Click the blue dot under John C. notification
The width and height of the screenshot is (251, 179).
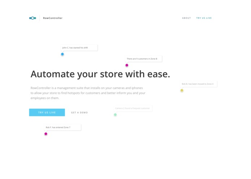tap(62, 54)
